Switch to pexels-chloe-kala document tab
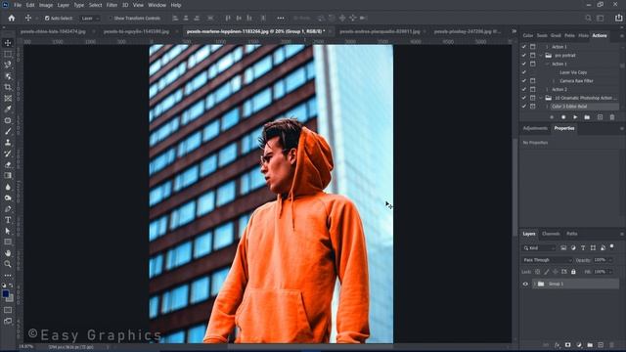 53,31
